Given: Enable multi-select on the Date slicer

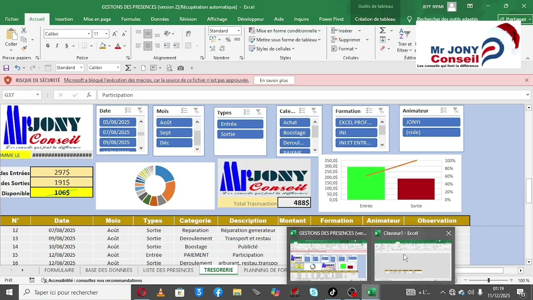Looking at the screenshot, I should (x=128, y=110).
